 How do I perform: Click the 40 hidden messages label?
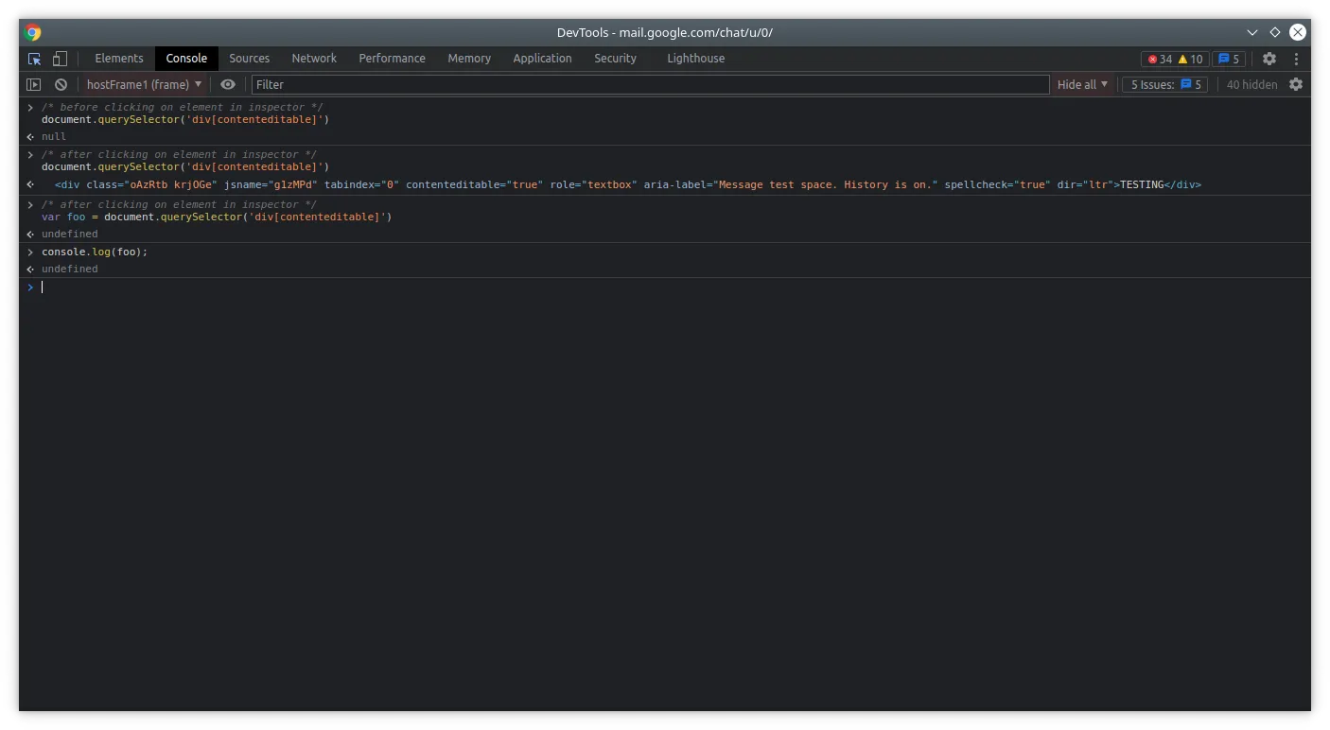pyautogui.click(x=1251, y=84)
